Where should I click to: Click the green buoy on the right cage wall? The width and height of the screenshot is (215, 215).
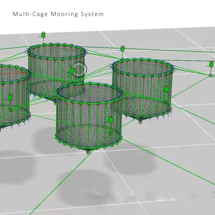(x=166, y=89)
